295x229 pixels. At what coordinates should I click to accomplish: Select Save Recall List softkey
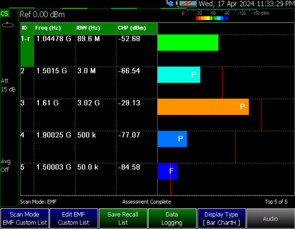[123, 219]
